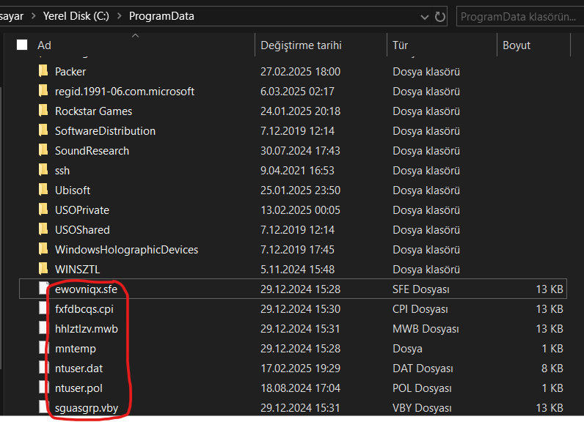Image resolution: width=584 pixels, height=422 pixels.
Task: Click the date 18.08.2024 17:04
Action: [x=301, y=388]
